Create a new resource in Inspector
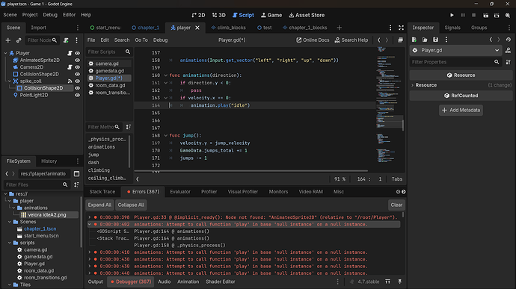Viewport: 516px width, 289px height. click(x=414, y=40)
